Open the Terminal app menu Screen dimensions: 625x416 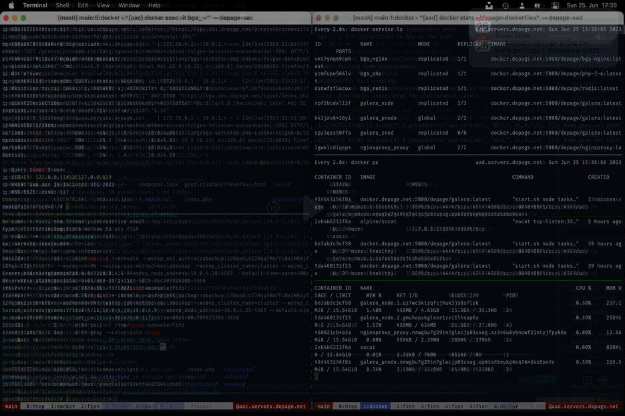(35, 5)
